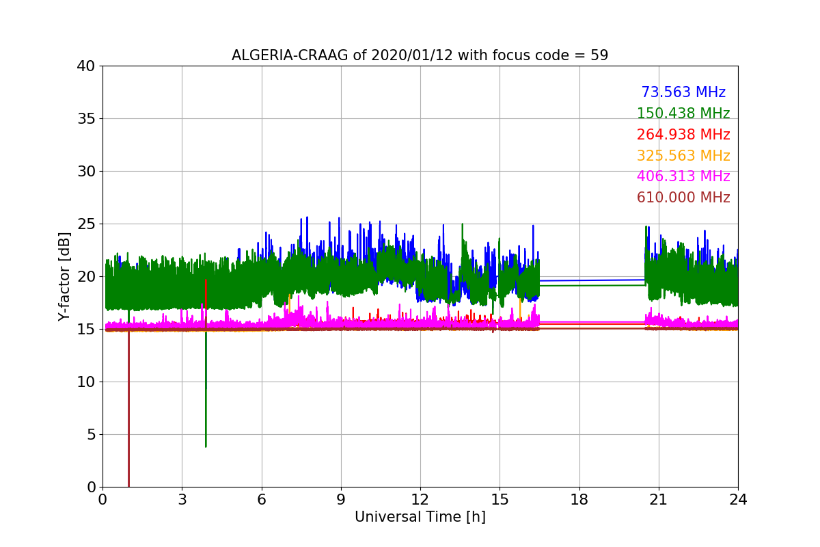Click the y-axis tick label 20
Image resolution: width=820 pixels, height=547 pixels.
tap(86, 277)
